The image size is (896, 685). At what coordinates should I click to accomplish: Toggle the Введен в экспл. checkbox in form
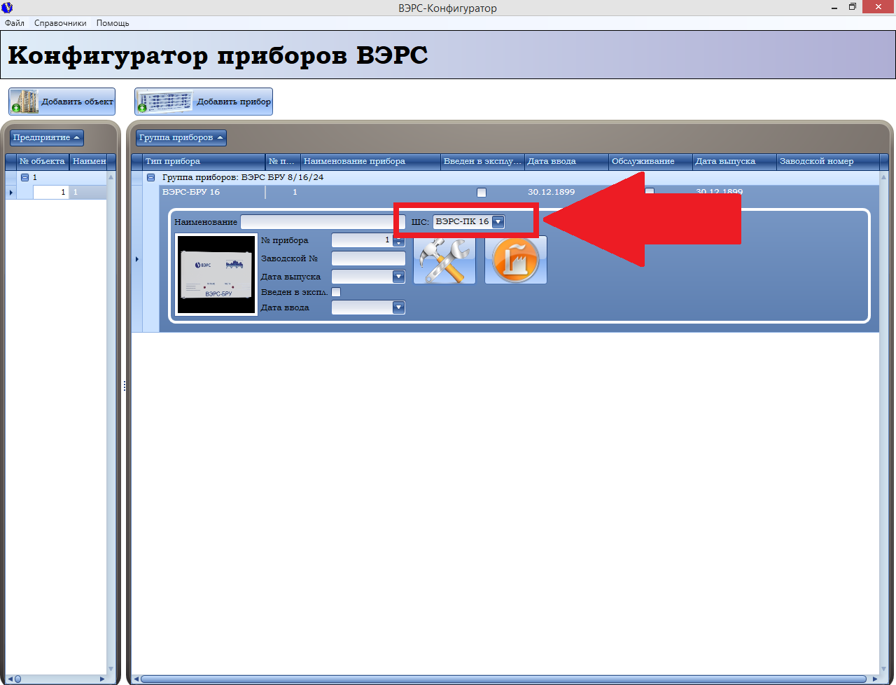click(336, 292)
